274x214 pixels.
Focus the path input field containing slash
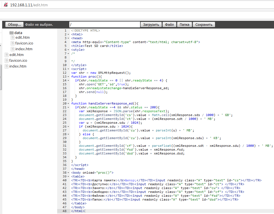(x=104, y=25)
